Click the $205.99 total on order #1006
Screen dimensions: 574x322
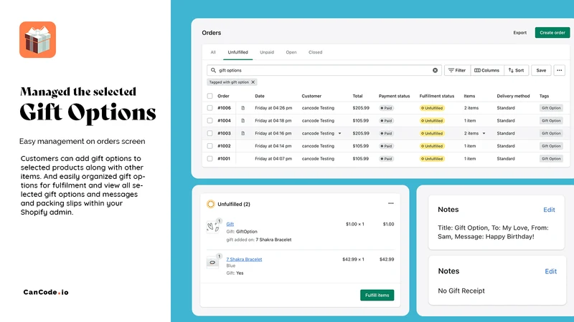(361, 108)
